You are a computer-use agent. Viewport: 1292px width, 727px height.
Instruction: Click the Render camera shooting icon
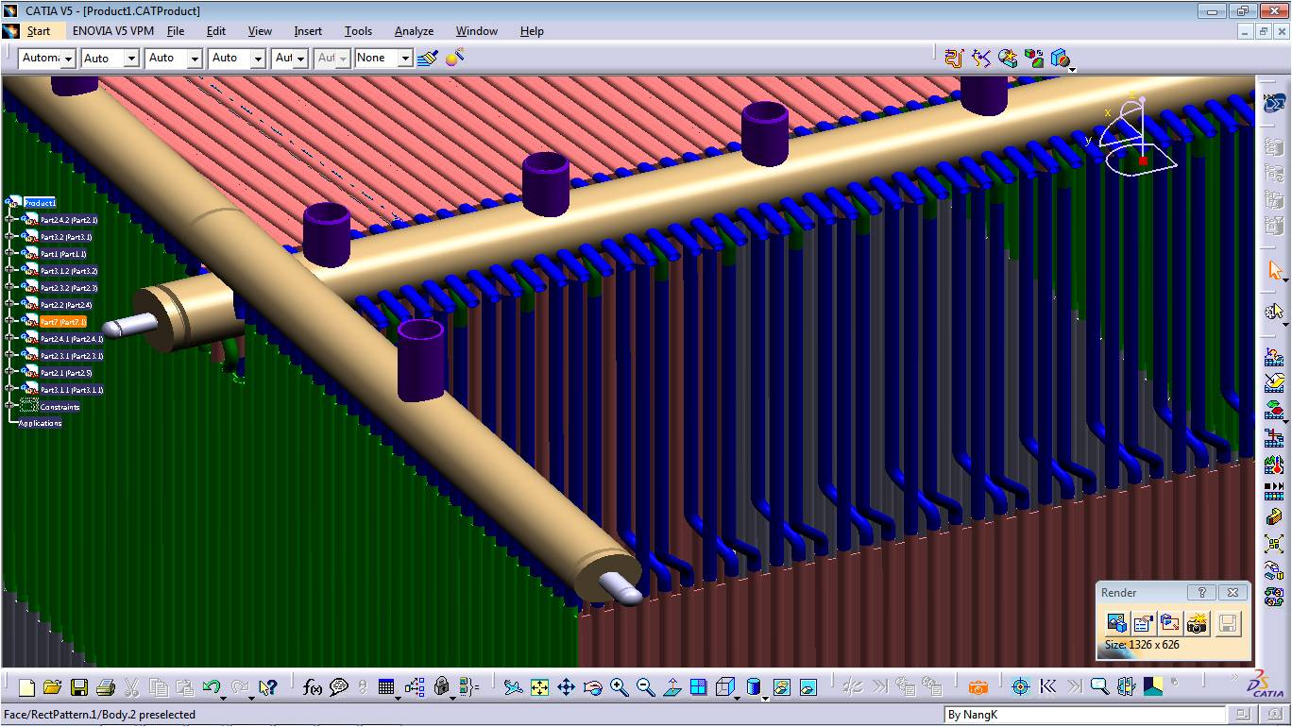[x=1197, y=623]
